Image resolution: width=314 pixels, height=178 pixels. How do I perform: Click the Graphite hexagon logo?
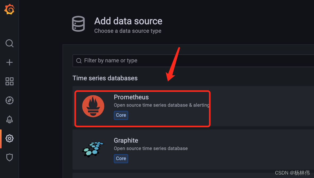point(93,149)
